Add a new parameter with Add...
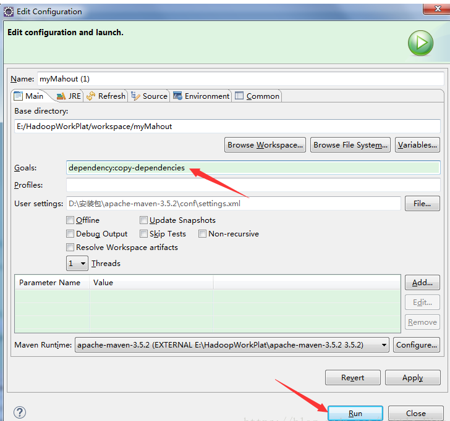 click(422, 283)
